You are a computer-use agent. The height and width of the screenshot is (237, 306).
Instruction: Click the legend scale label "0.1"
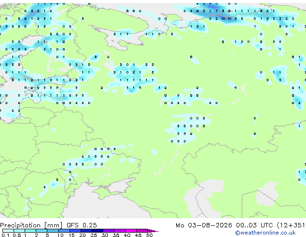5,235
